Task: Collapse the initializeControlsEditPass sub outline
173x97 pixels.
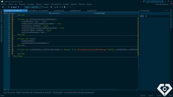Action: click(13, 19)
